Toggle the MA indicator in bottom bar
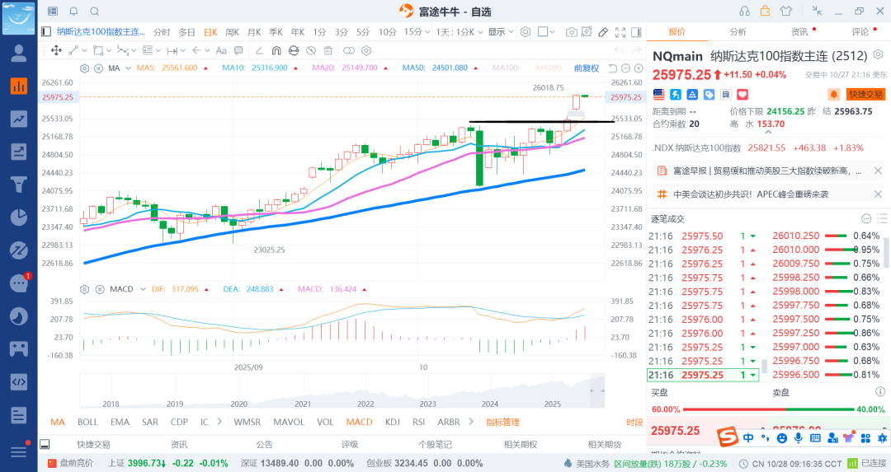The image size is (891, 472). 58,422
